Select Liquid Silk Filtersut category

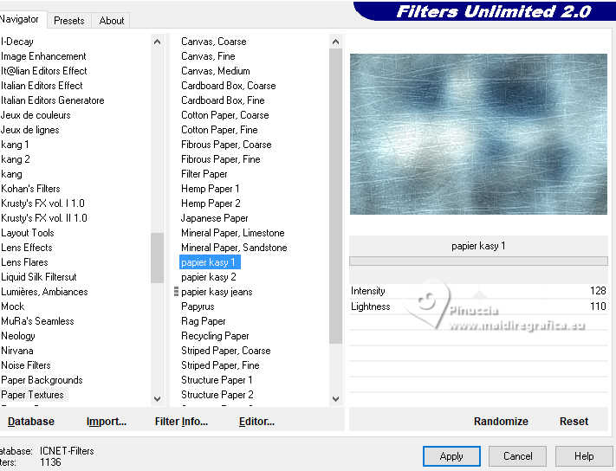click(38, 277)
